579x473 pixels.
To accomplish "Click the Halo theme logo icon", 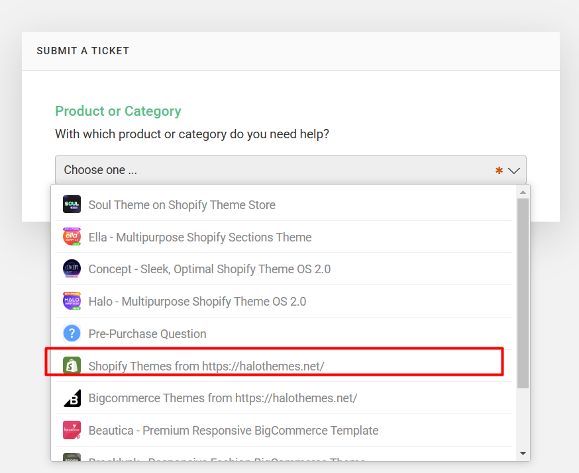I will click(x=72, y=301).
